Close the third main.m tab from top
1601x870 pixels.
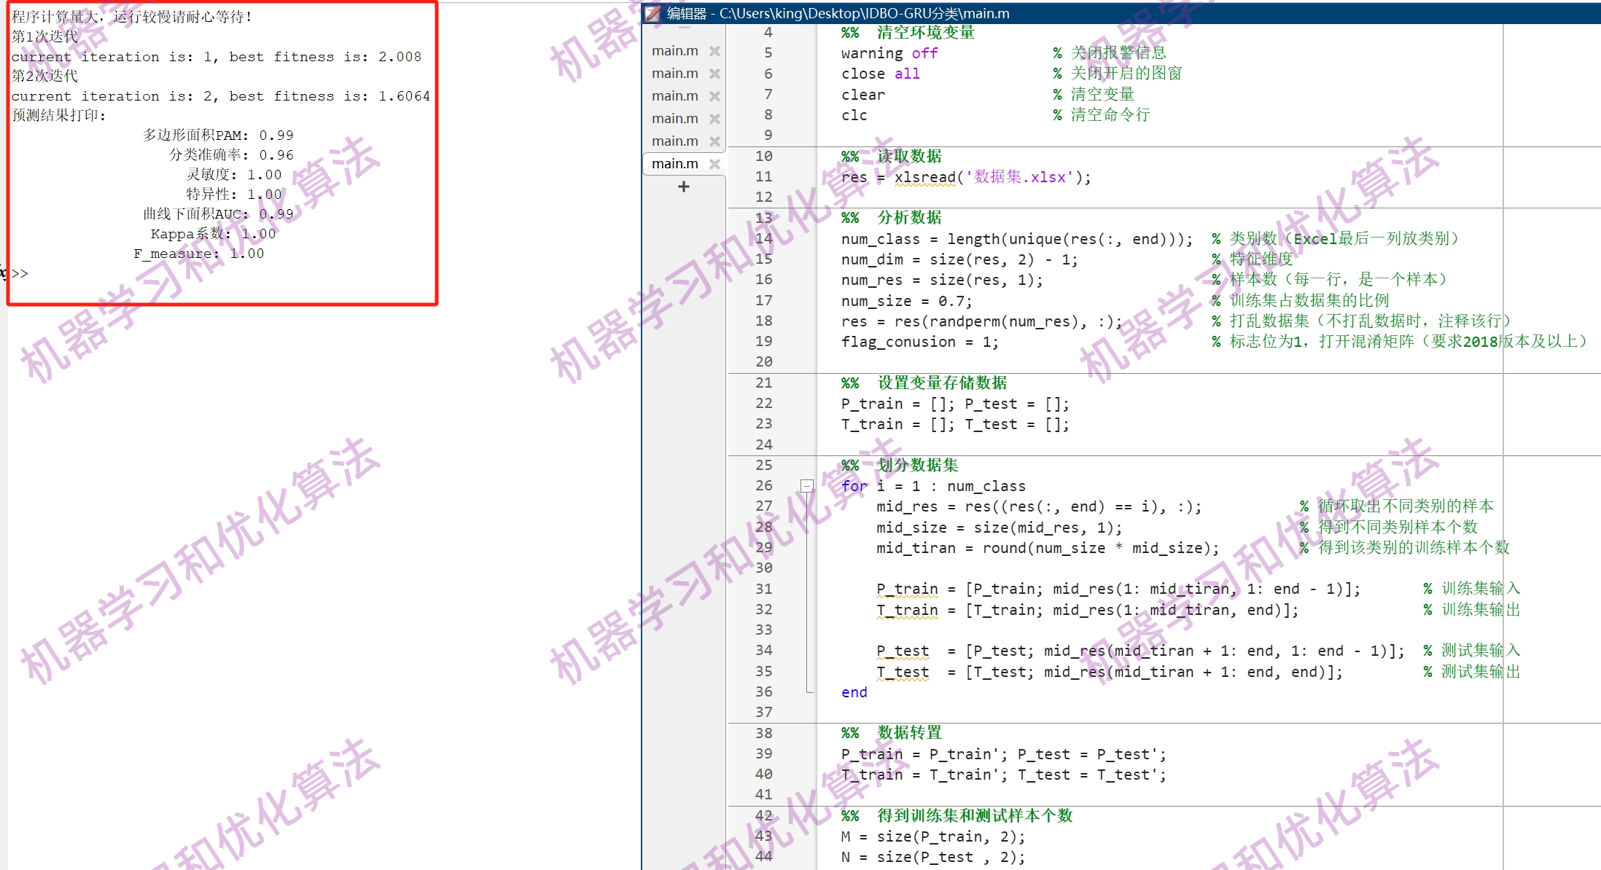(714, 96)
